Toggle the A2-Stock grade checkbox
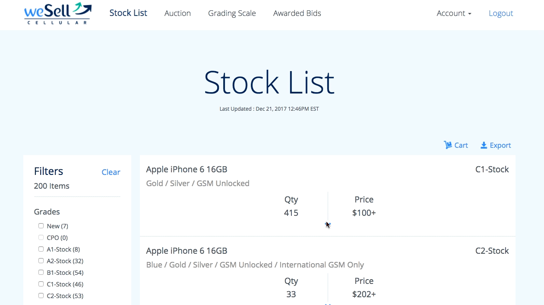This screenshot has width=544, height=305. (41, 261)
